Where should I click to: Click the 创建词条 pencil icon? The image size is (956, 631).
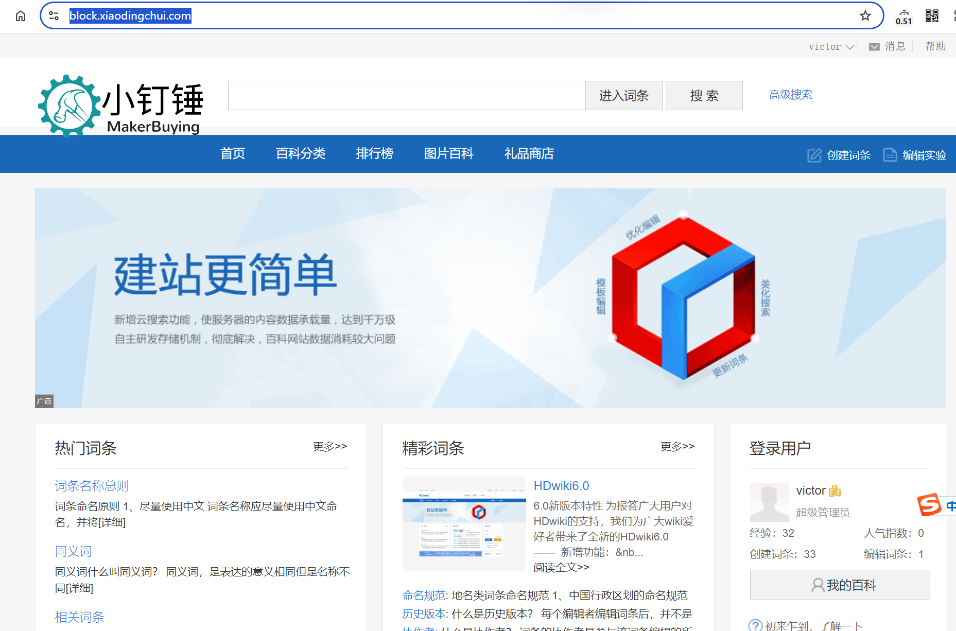814,155
